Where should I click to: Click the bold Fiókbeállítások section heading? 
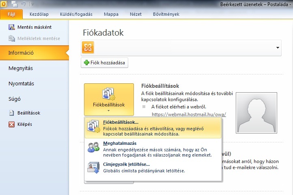coord(160,86)
